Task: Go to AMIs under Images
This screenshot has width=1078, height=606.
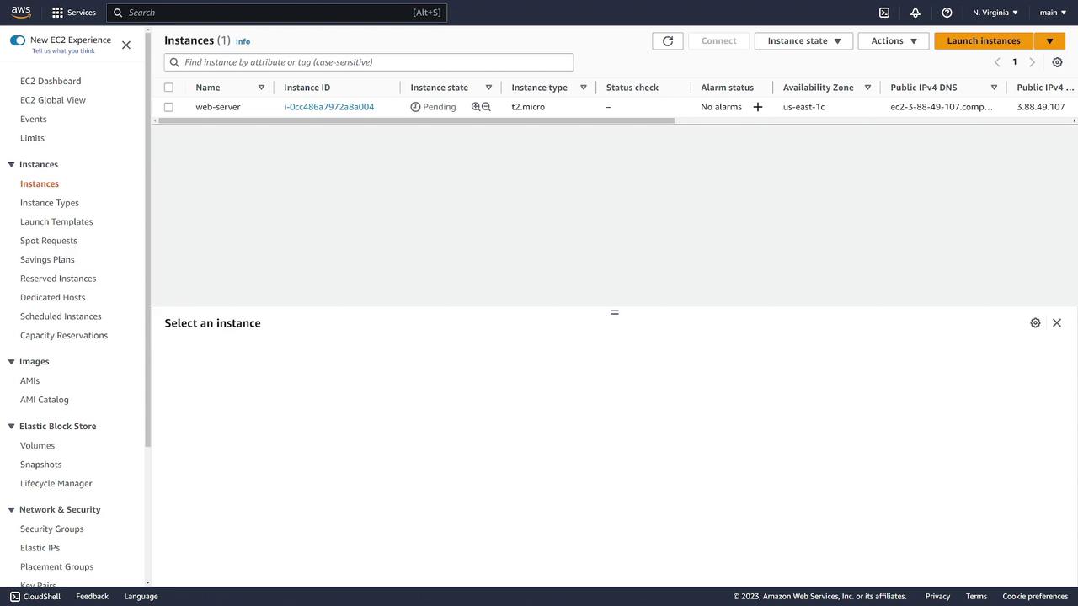Action: (x=30, y=381)
